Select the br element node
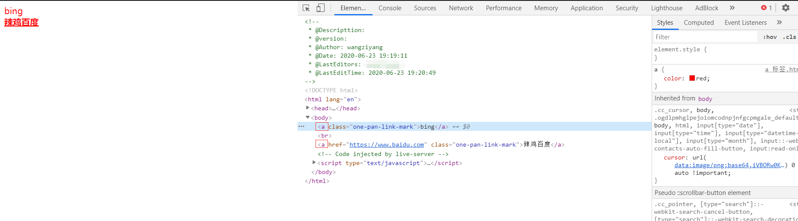This screenshot has height=221, width=798. (325, 136)
